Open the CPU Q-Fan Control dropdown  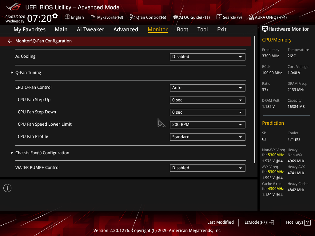(x=207, y=88)
